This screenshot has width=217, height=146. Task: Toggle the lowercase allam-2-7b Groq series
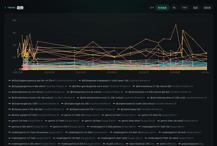click(166, 144)
